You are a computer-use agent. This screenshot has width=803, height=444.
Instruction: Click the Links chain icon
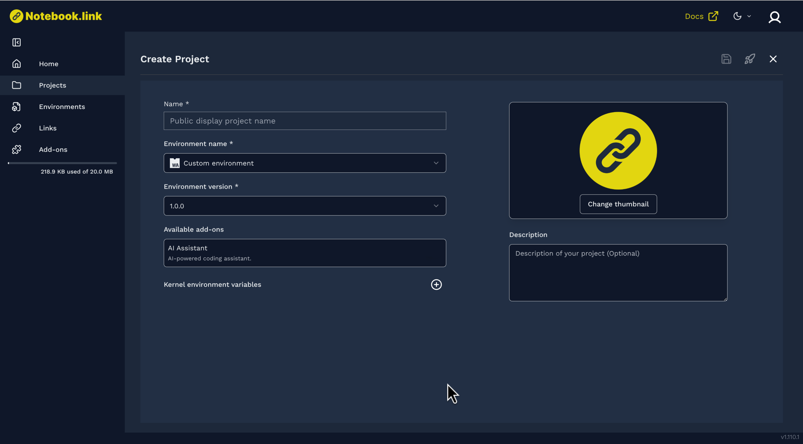pyautogui.click(x=16, y=128)
